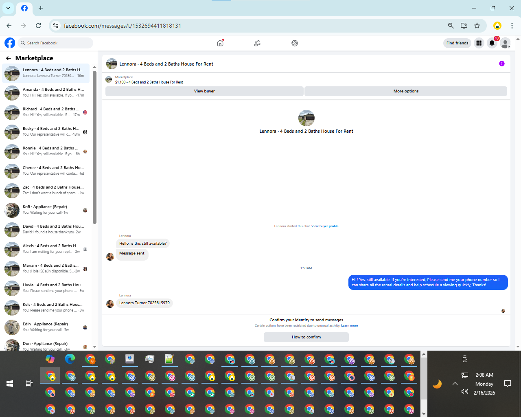Reload the page

[38, 26]
